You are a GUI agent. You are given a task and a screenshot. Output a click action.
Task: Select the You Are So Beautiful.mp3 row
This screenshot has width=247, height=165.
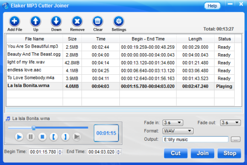click(x=120, y=47)
